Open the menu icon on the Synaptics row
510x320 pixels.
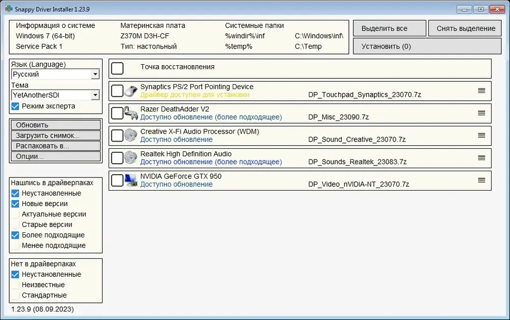coord(482,91)
